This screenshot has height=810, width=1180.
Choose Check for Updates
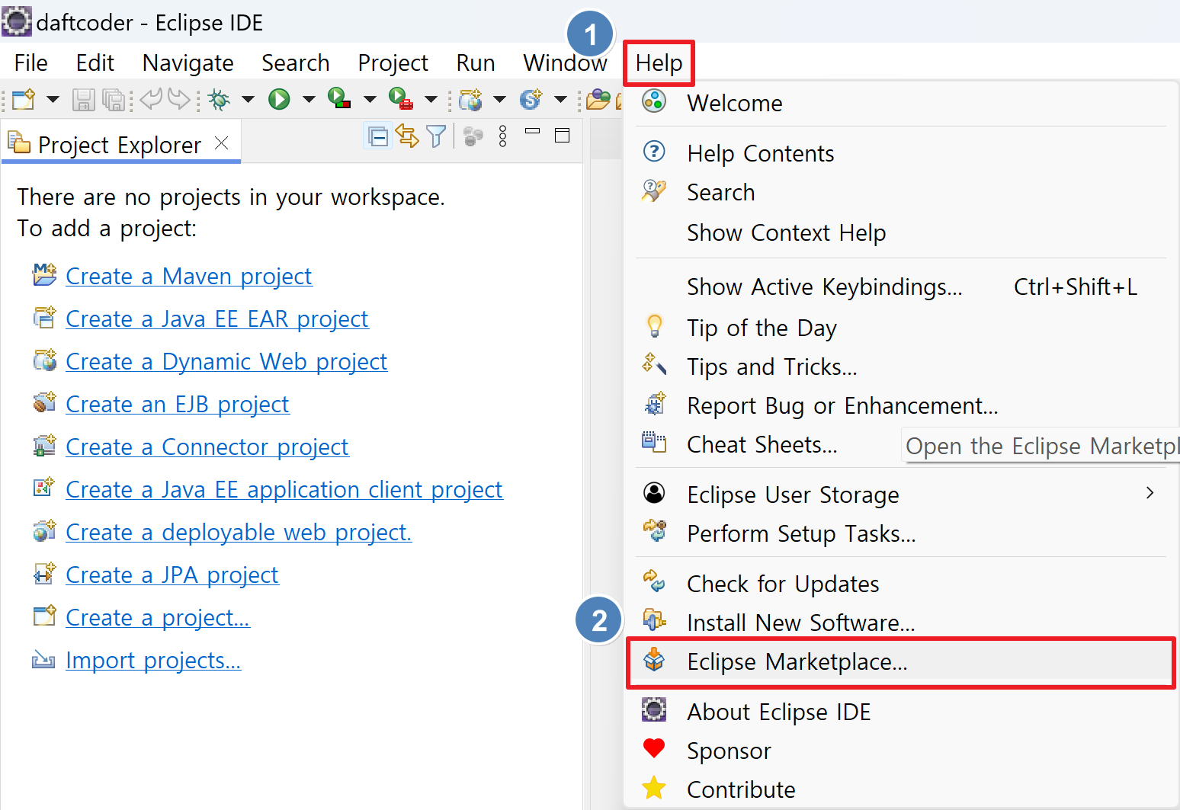[901, 584]
